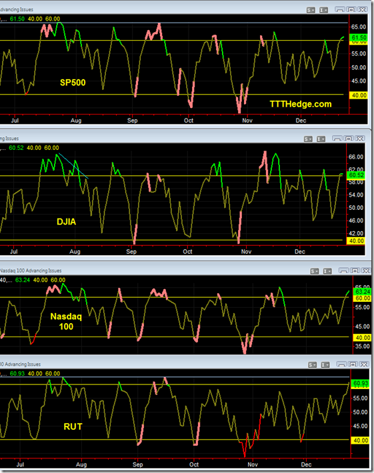Open the I dropdown on Nasdaq 100 chart
The width and height of the screenshot is (374, 473).
click(327, 271)
